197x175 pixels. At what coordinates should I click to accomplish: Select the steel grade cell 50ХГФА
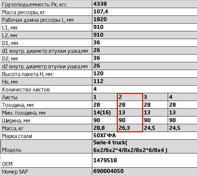coord(144,136)
